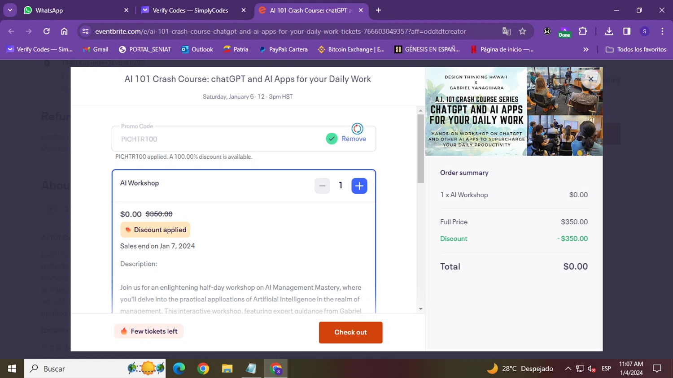
Task: Go forward in browser history
Action: click(29, 31)
